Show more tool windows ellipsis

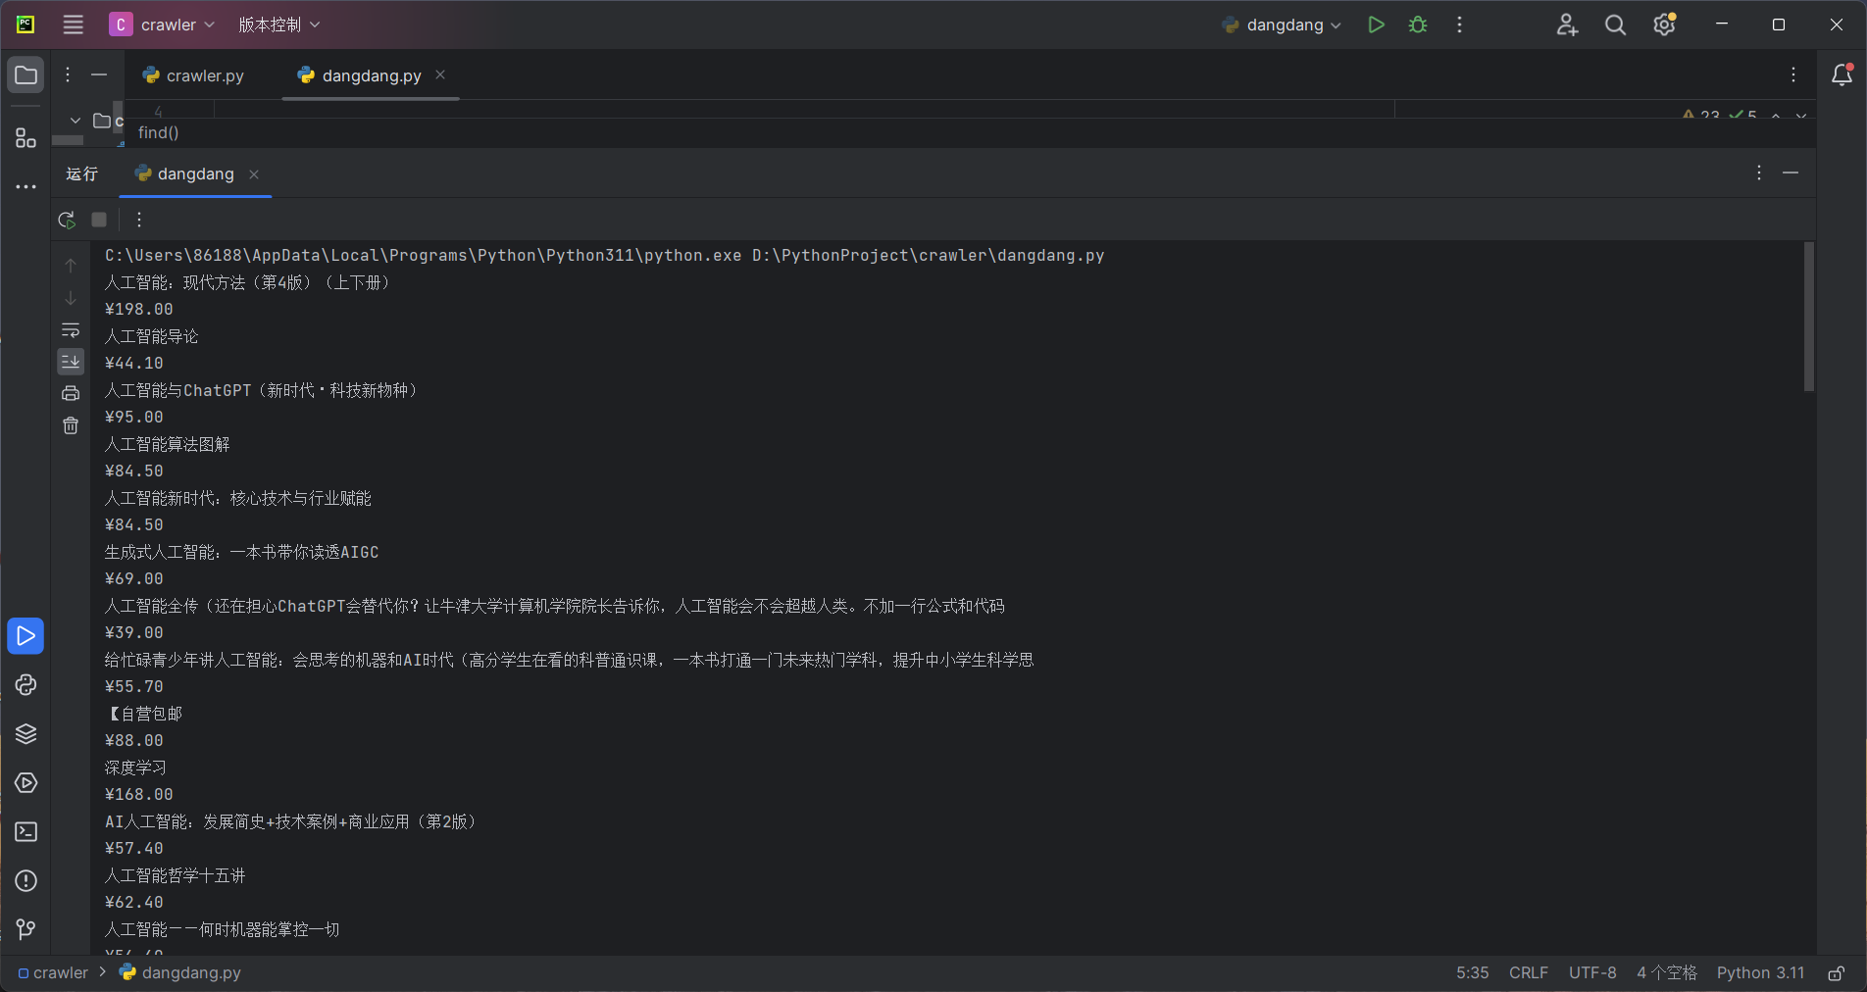click(x=26, y=186)
